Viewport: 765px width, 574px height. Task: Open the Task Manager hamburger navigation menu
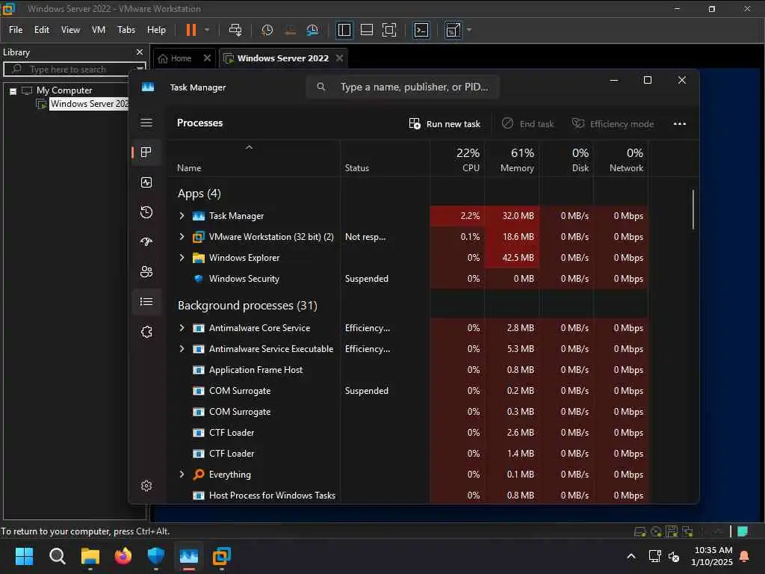146,123
